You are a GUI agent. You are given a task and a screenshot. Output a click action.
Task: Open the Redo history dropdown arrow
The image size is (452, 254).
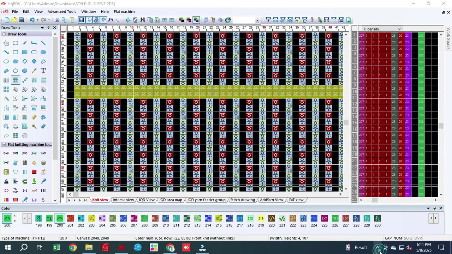[49, 20]
